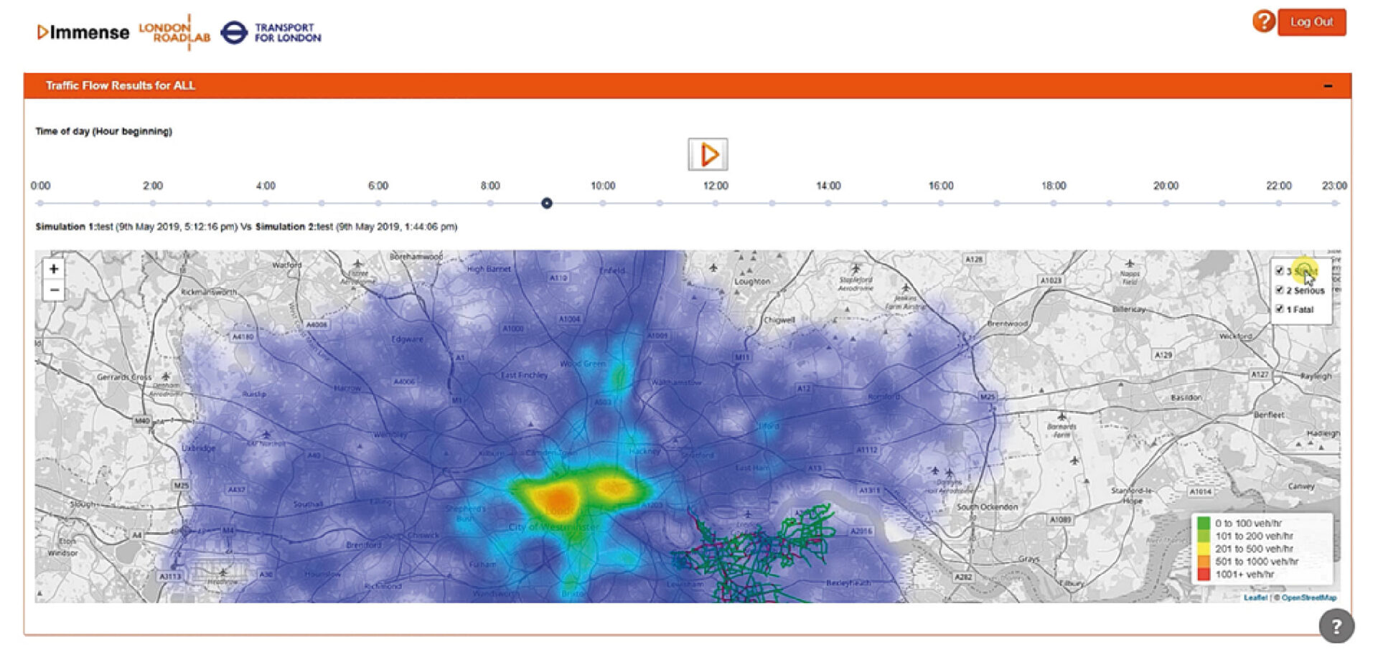Click the London RoadLab logo
Image resolution: width=1378 pixels, height=657 pixels.
(x=174, y=32)
